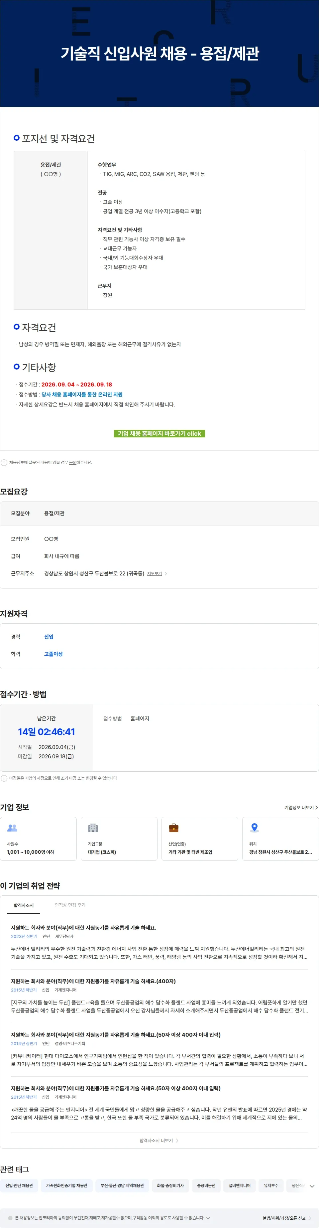Click the location pin icon in 위치 card
This screenshot has width=319, height=1228.
point(254,828)
